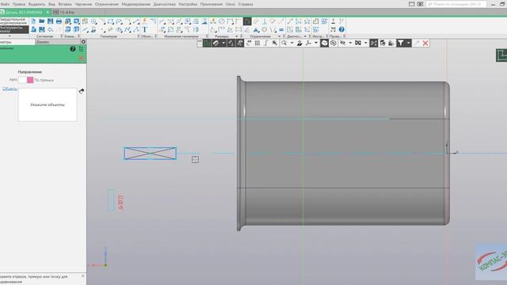The width and height of the screenshot is (507, 285).
Task: Toggle the shaded cube display mode
Action: coord(324,43)
